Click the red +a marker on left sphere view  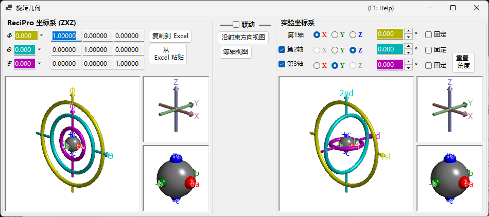[x=191, y=183]
